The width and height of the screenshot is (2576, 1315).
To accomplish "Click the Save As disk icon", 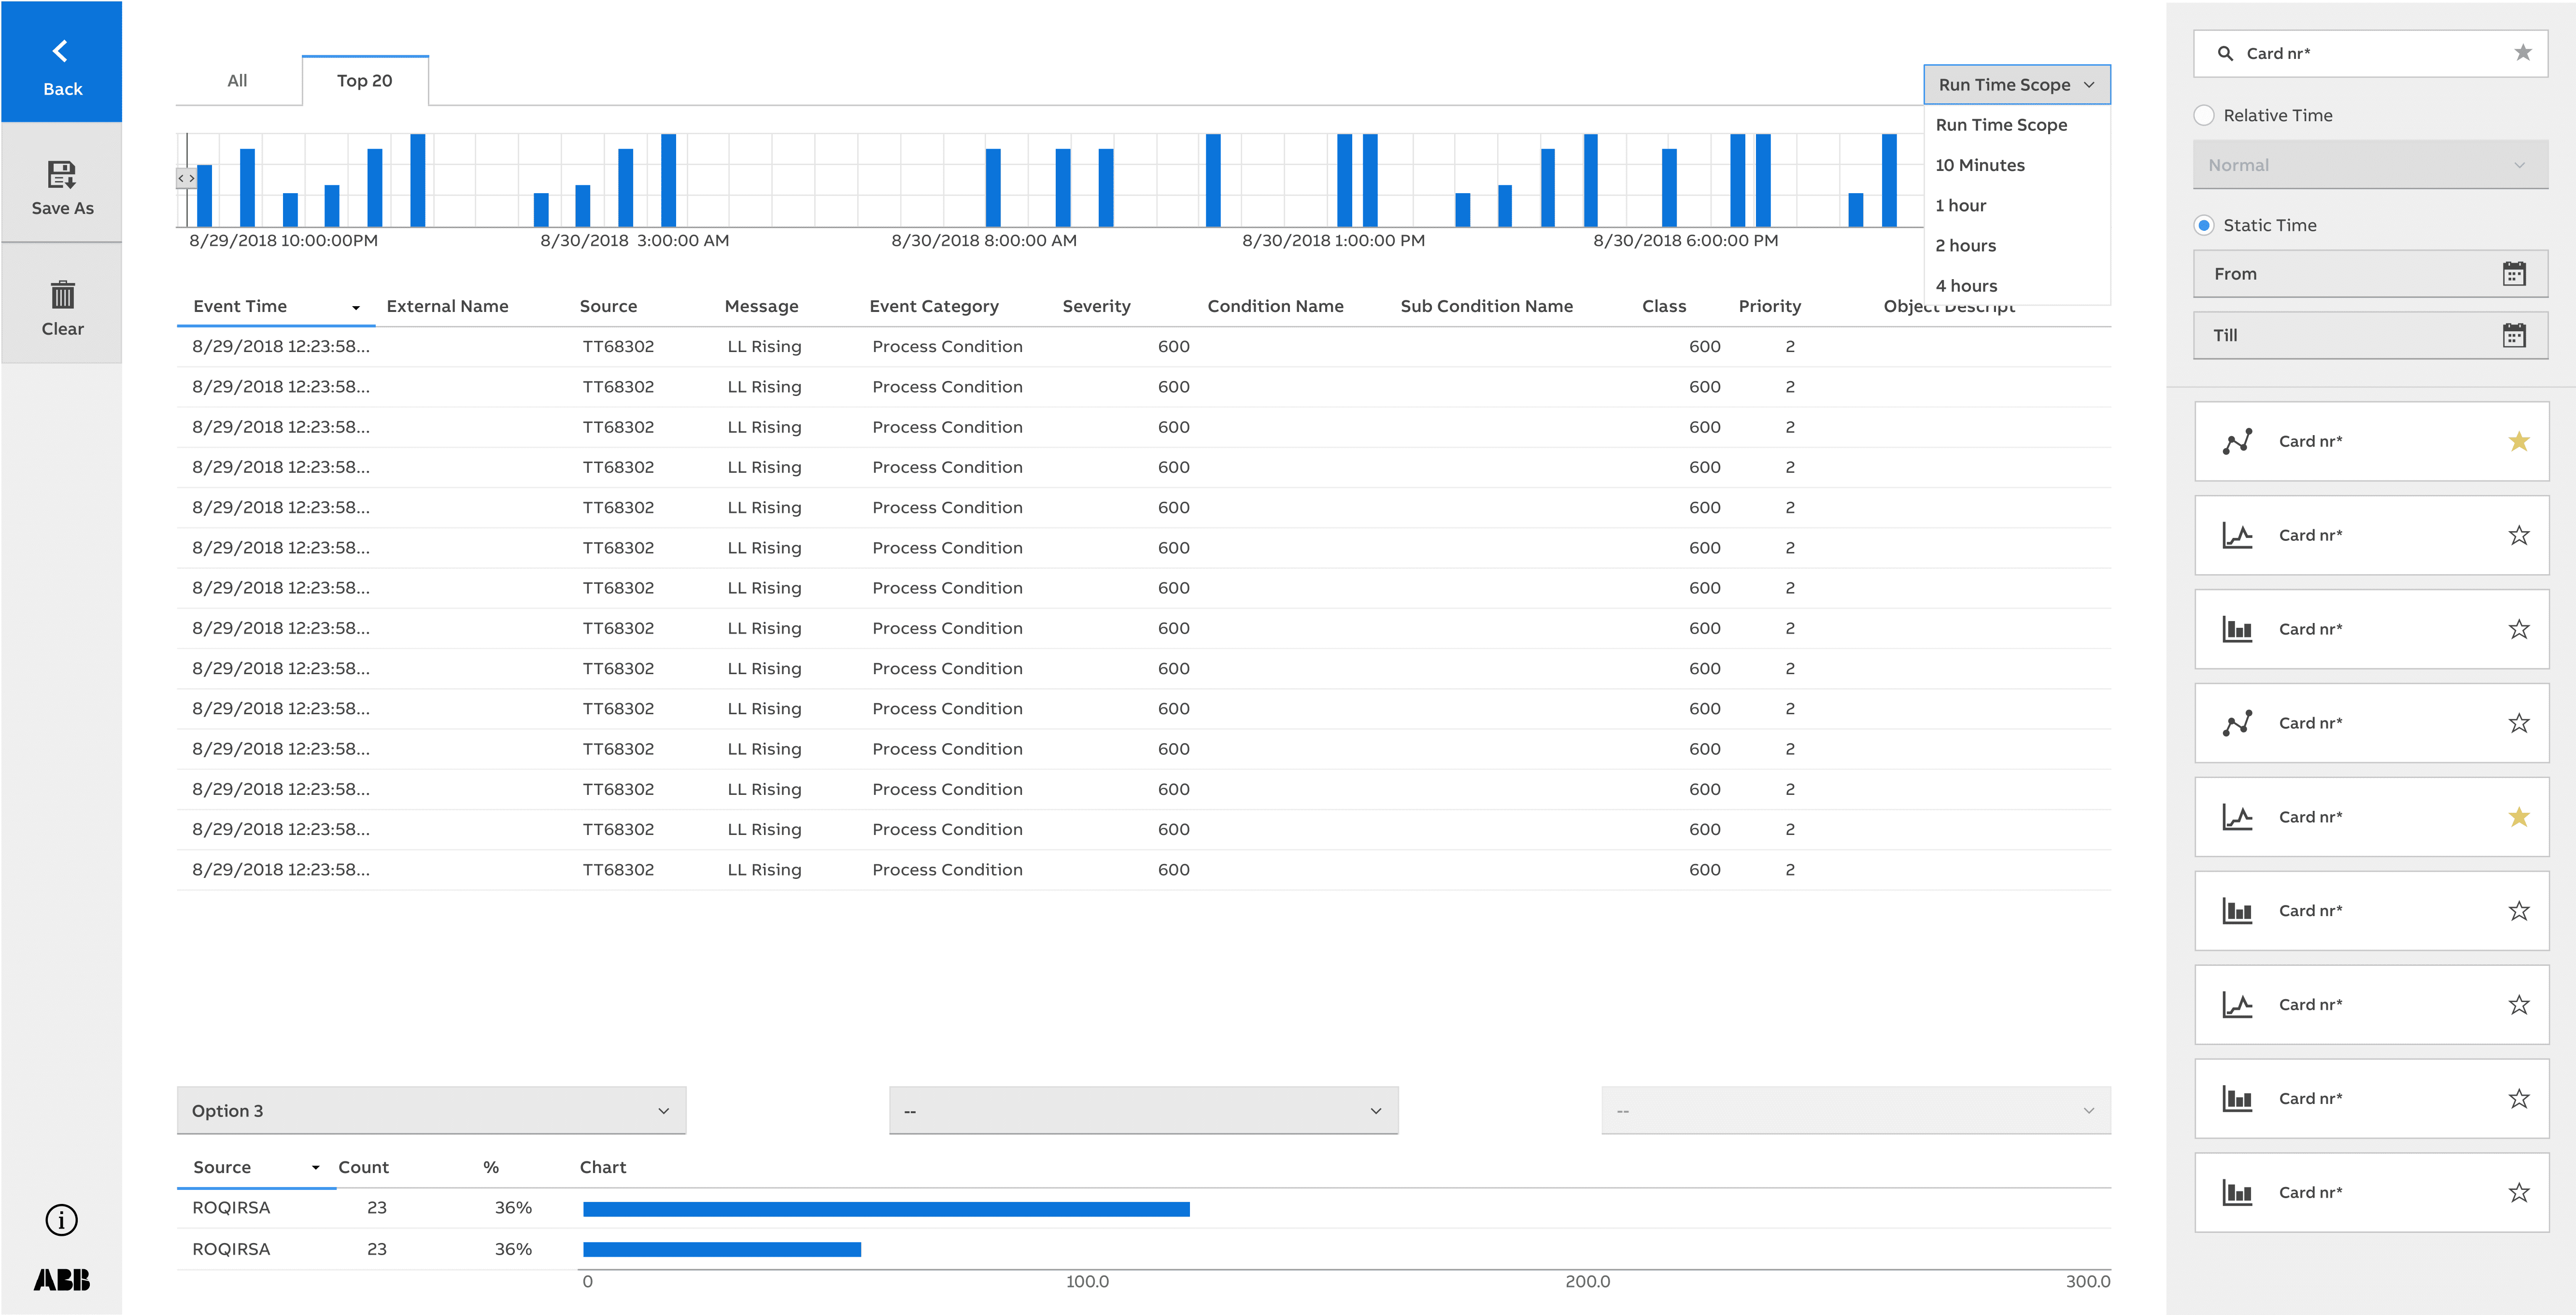I will 62,175.
